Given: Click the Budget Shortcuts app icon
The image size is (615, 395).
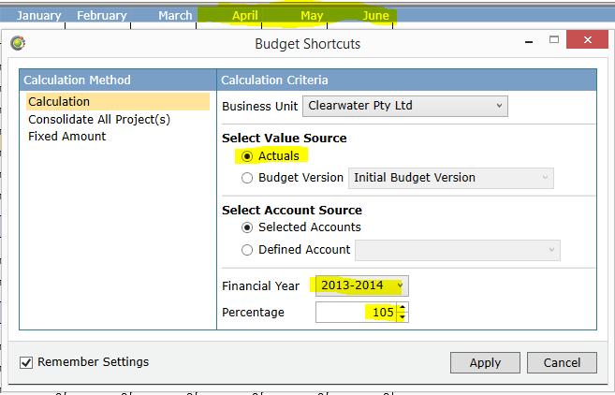Looking at the screenshot, I should (18, 43).
